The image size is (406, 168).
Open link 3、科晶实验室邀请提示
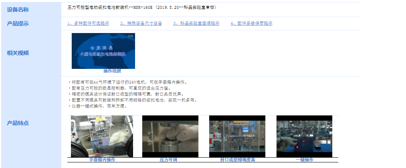[x=196, y=23]
